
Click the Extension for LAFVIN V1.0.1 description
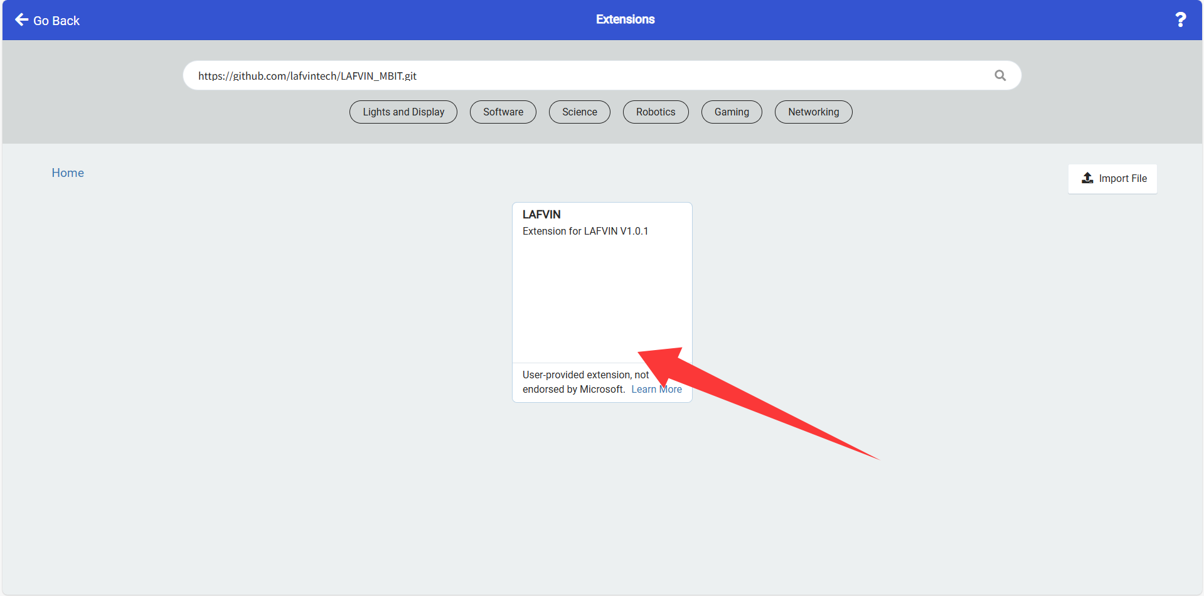pos(585,231)
